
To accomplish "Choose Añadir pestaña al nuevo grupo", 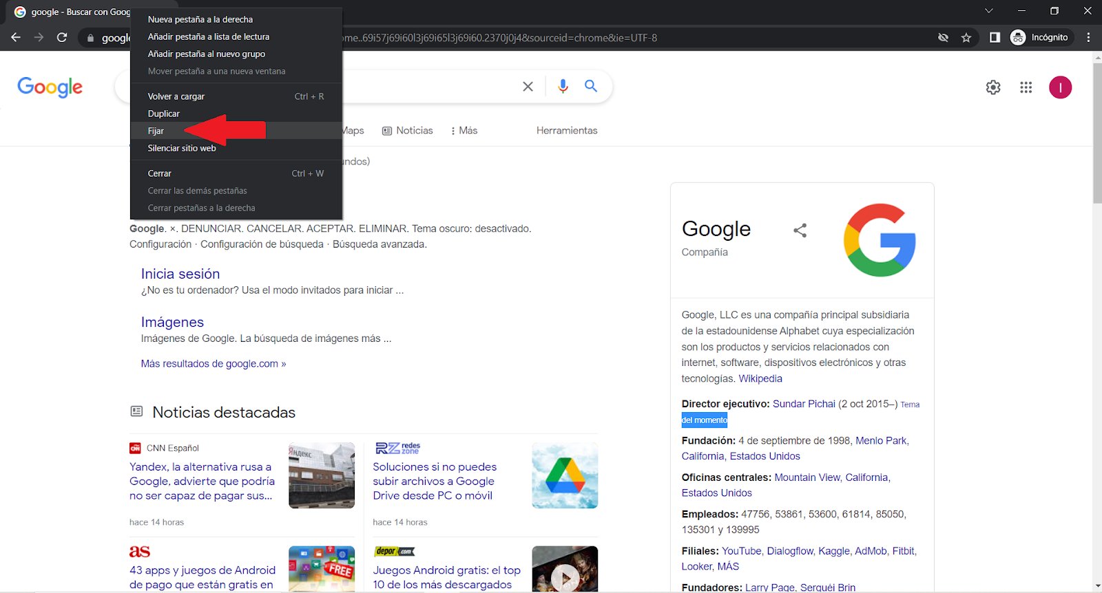I will pos(236,54).
